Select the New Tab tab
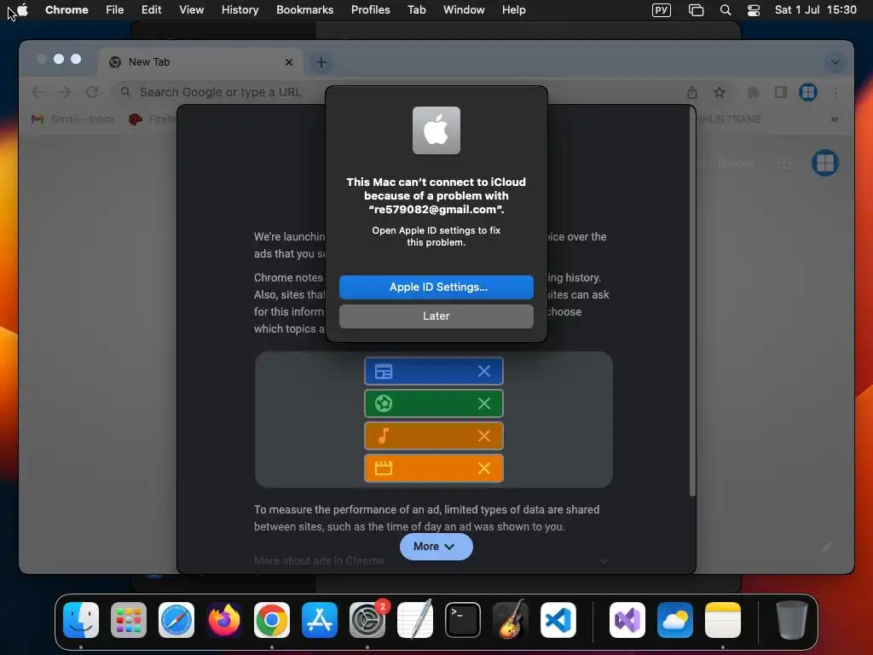873x655 pixels. [200, 61]
